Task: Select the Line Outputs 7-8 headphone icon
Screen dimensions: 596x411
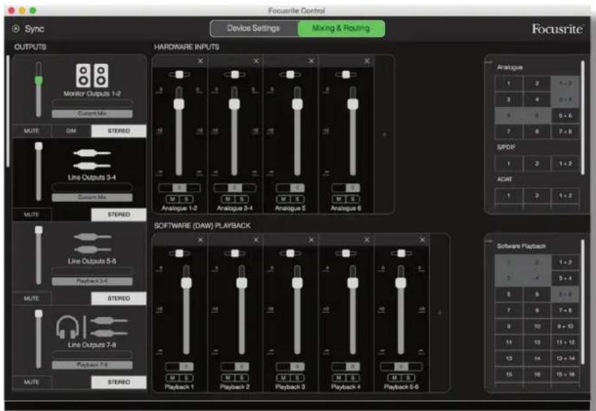Action: tap(67, 327)
